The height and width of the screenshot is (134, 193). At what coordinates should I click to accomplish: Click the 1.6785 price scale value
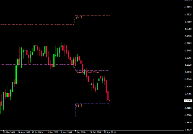[x=188, y=43]
